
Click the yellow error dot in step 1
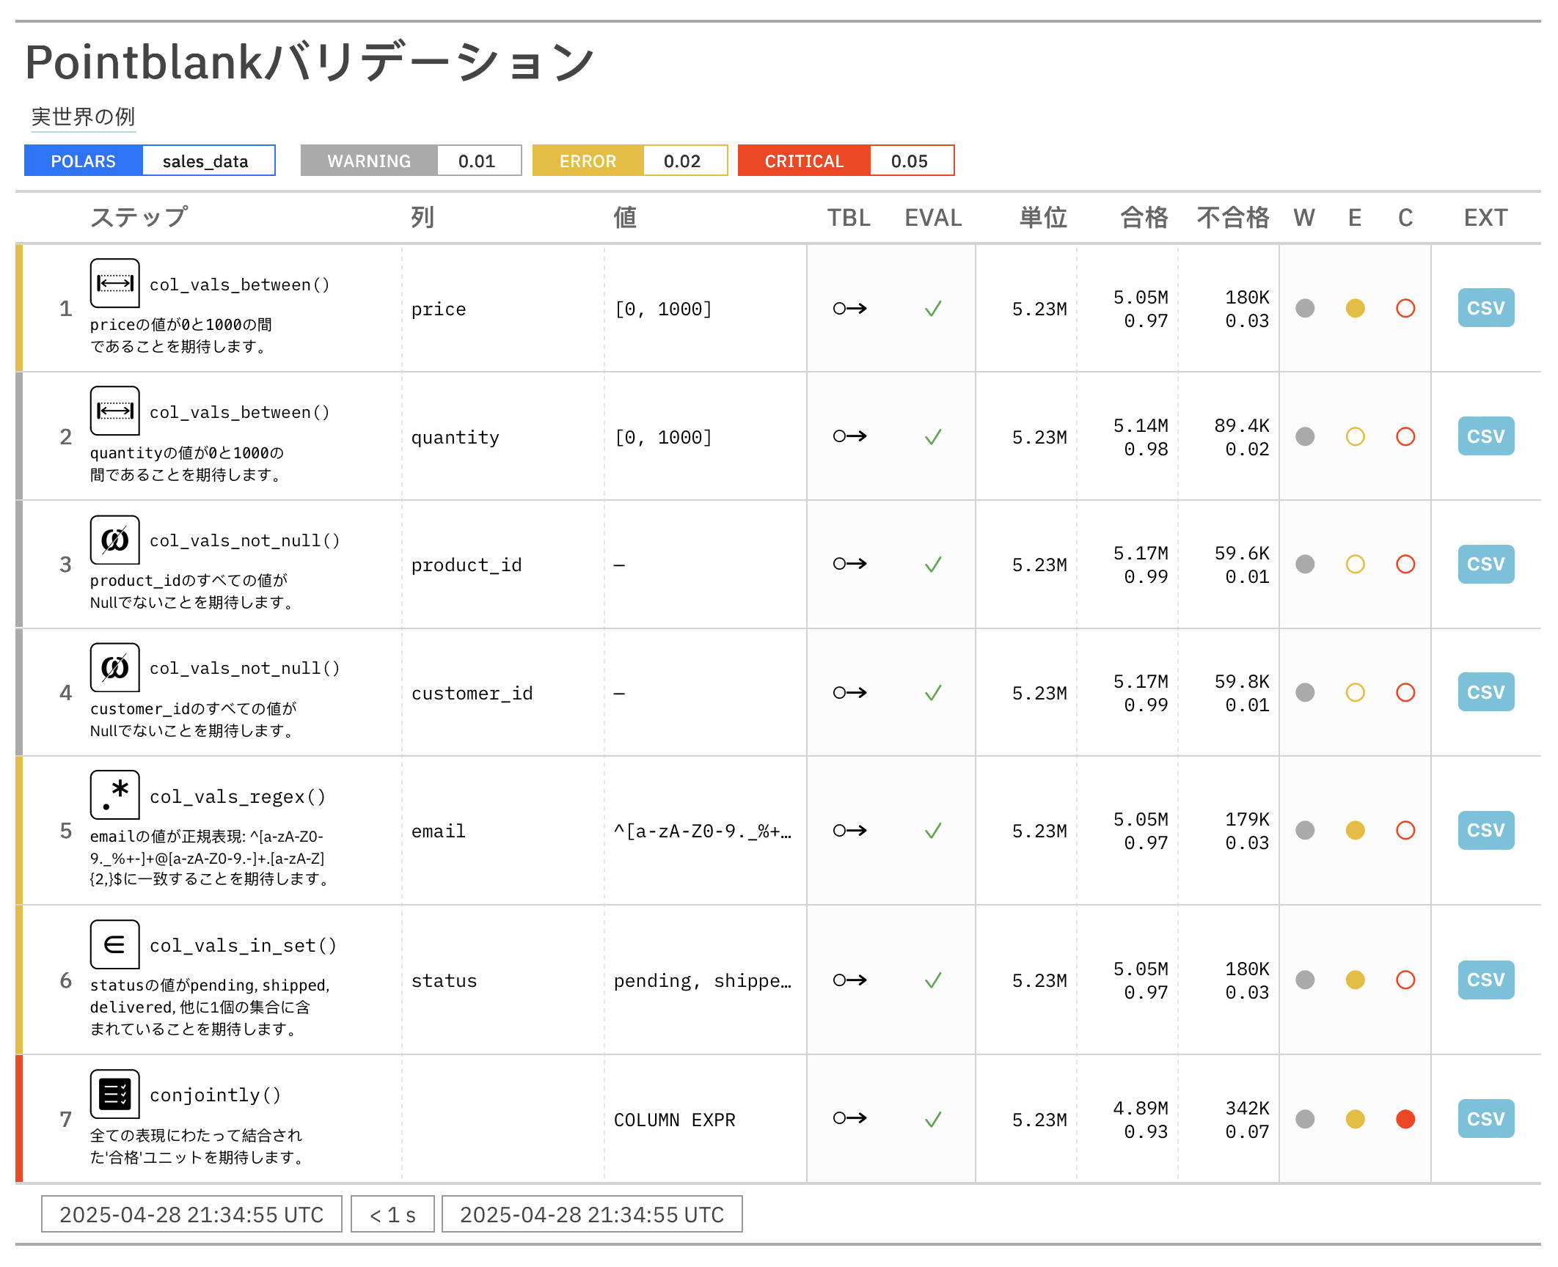click(x=1355, y=309)
